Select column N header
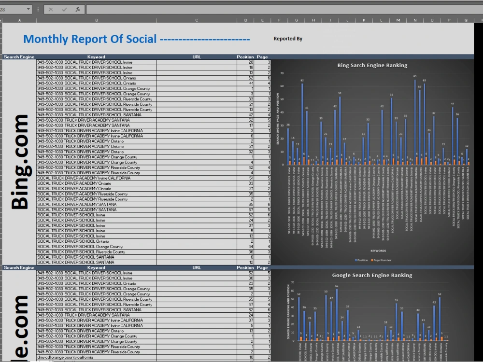Image resolution: width=483 pixels, height=362 pixels. pos(415,20)
